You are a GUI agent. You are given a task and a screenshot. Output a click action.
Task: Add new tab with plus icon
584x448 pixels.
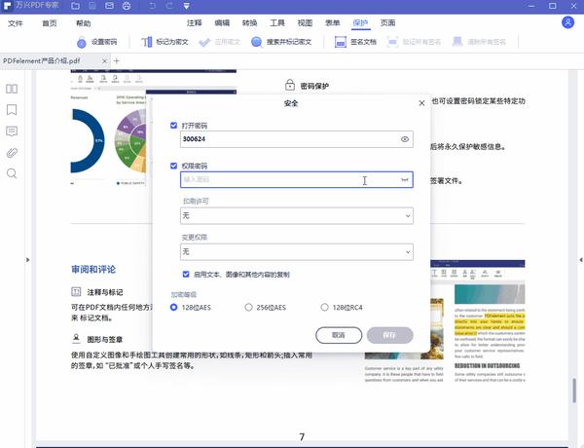116,60
